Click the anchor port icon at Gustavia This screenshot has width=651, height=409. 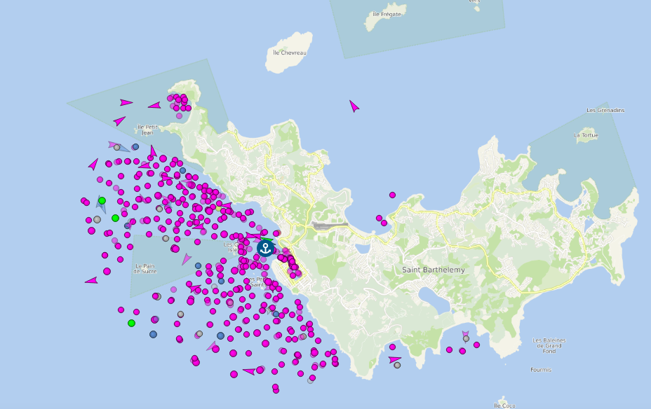pos(265,247)
